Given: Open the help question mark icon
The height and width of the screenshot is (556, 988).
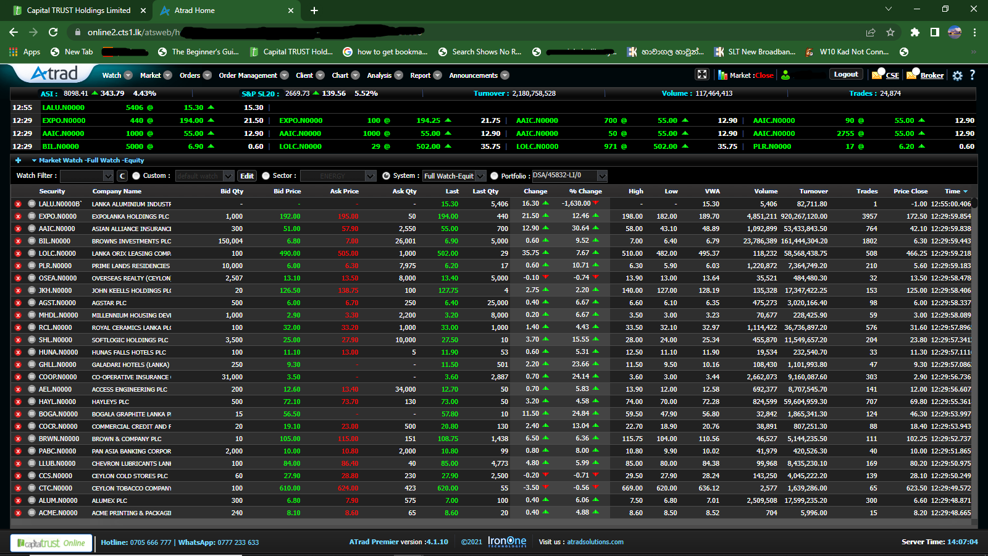Looking at the screenshot, I should [x=972, y=75].
